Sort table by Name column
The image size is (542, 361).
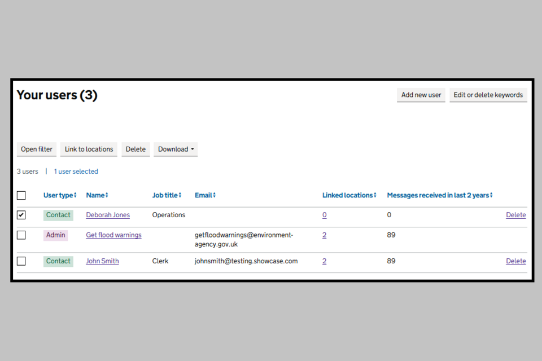[x=97, y=195]
